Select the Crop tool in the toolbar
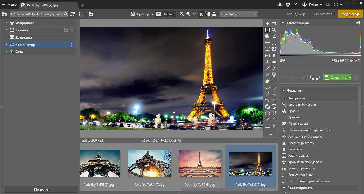Image resolution: width=364 pixels, height=194 pixels. click(274, 36)
